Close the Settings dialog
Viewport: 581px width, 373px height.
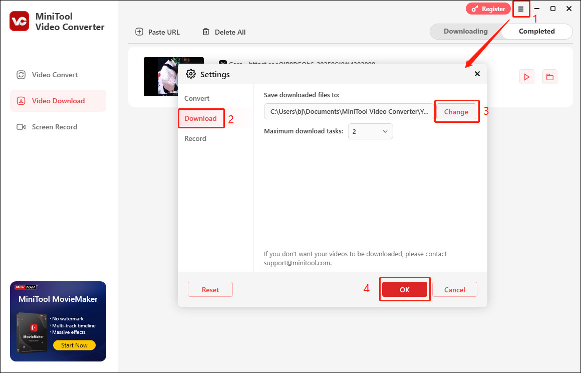(477, 74)
